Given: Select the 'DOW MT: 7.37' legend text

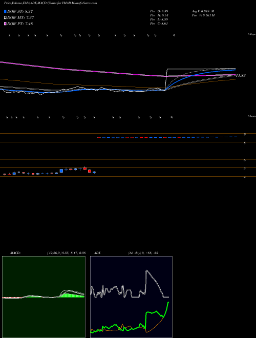Looking at the screenshot, I should [x=20, y=18].
